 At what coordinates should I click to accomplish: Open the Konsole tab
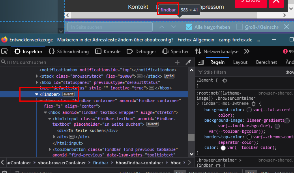coord(108,52)
